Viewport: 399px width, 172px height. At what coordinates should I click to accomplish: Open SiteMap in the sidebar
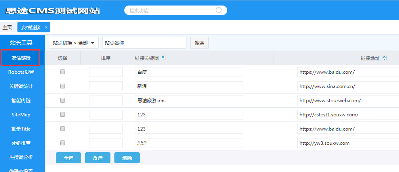click(x=21, y=115)
